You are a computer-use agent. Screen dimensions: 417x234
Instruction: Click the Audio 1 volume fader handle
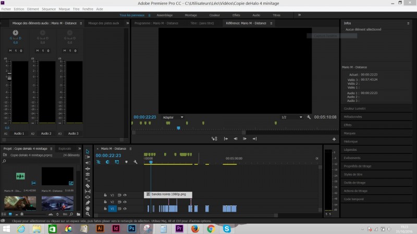point(8,76)
